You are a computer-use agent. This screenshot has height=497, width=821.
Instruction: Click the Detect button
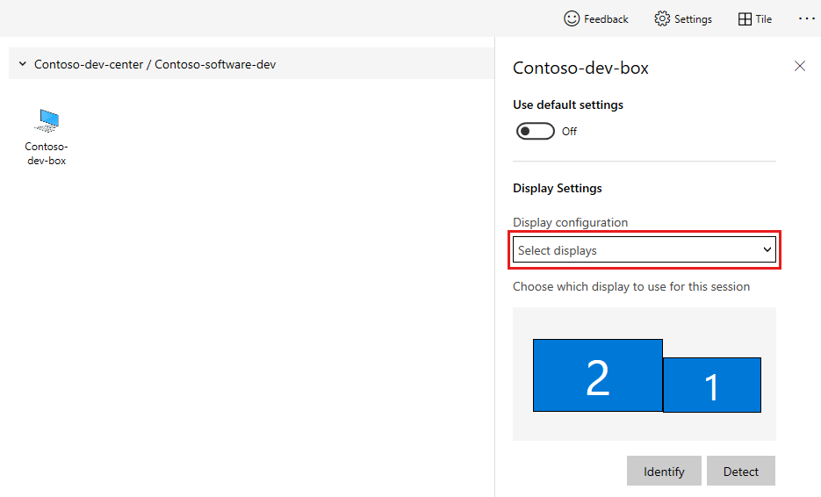click(741, 471)
